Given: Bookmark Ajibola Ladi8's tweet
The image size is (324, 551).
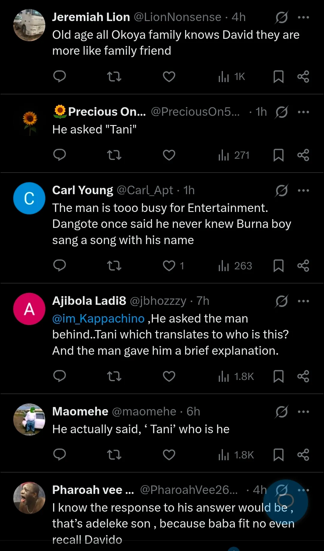Looking at the screenshot, I should point(278,376).
